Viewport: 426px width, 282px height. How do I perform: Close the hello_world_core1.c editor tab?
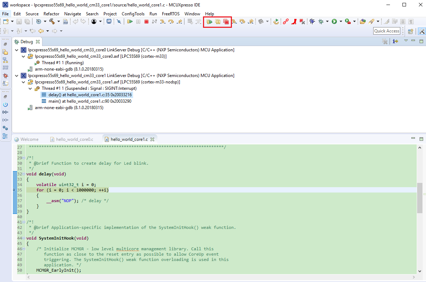coord(152,139)
